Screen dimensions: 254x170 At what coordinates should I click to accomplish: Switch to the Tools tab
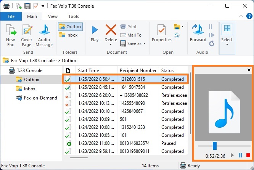pos(74,16)
